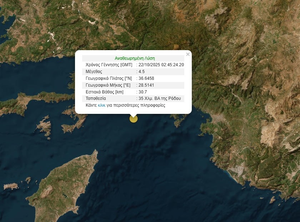Click the green 'Αναθεωρημένη Λύση' header

click(135, 58)
